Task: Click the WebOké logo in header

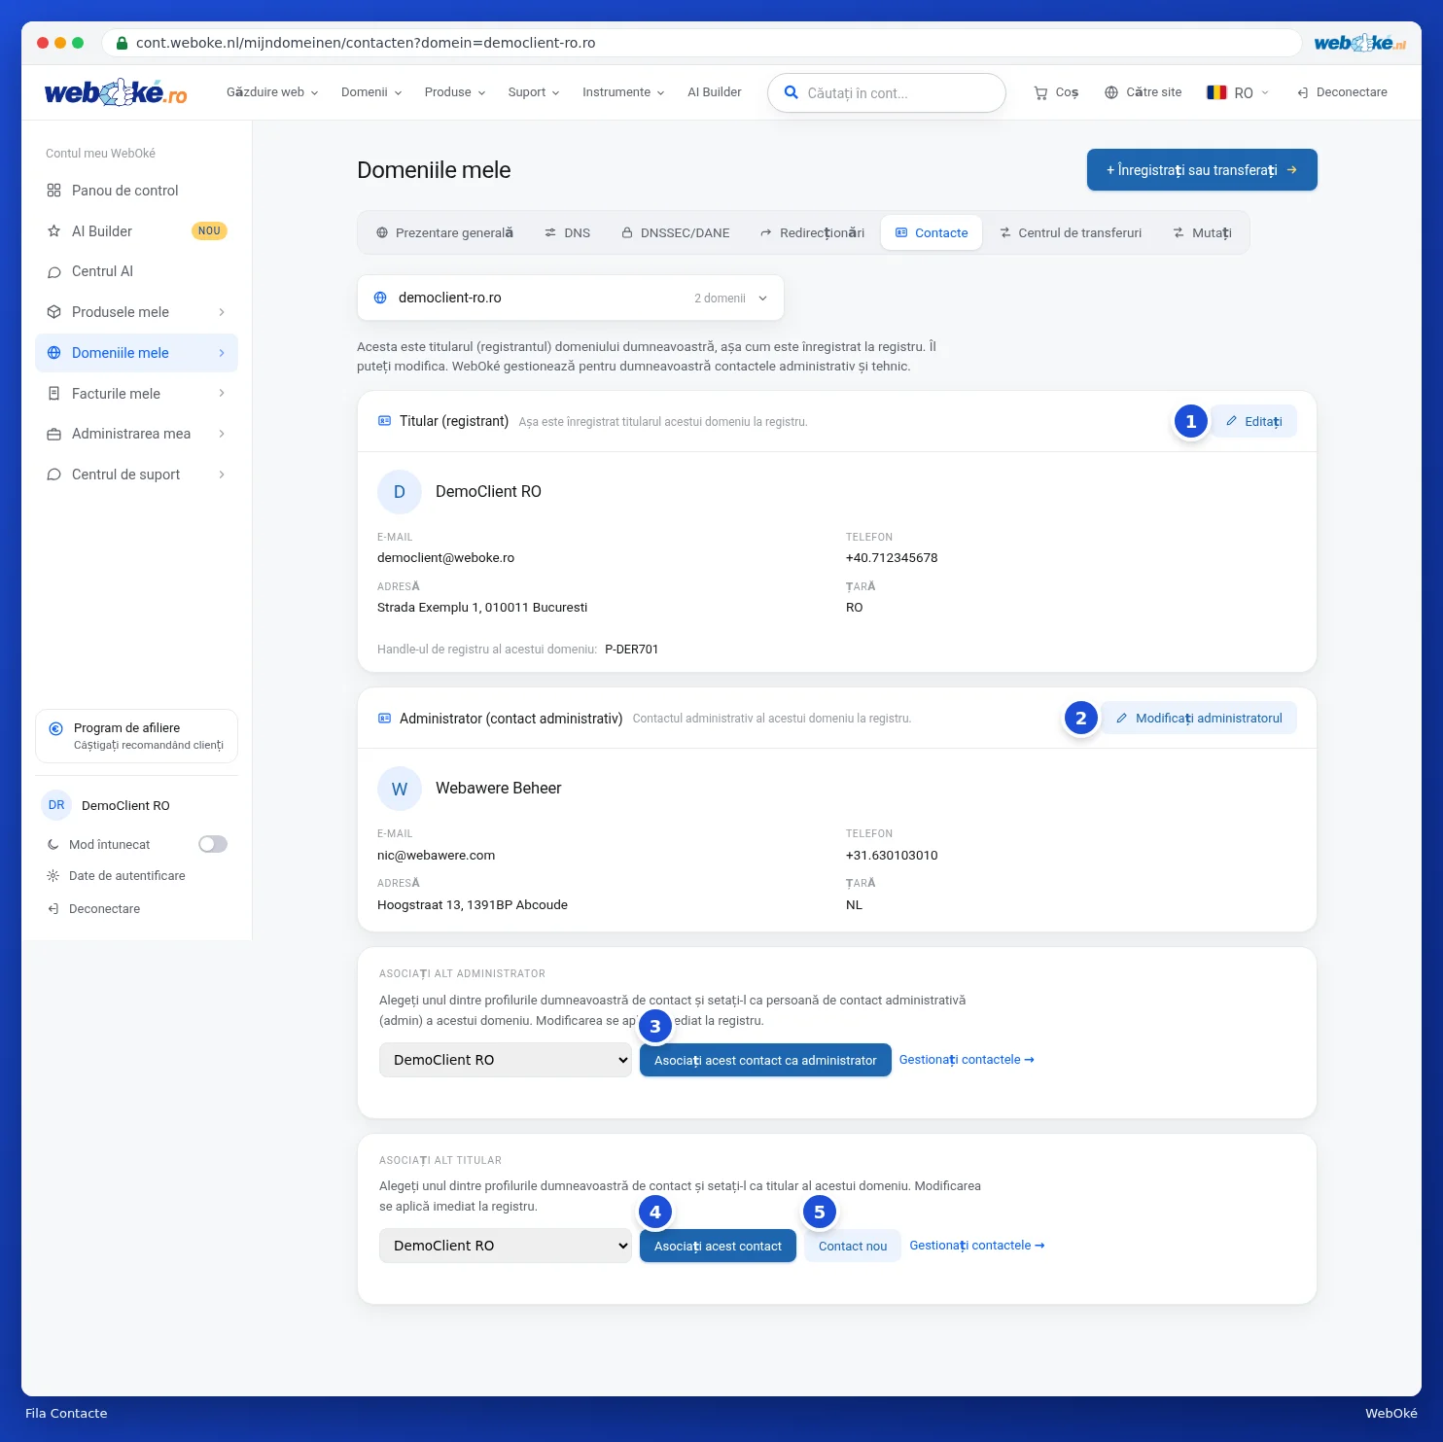Action: tap(116, 92)
